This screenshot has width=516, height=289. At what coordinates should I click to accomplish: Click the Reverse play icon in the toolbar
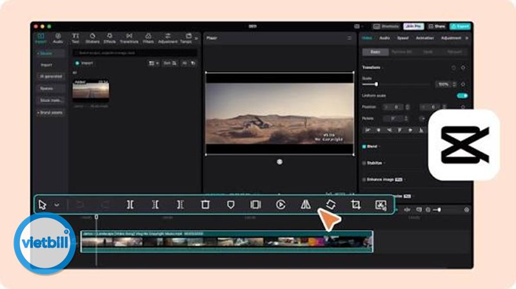(x=281, y=204)
